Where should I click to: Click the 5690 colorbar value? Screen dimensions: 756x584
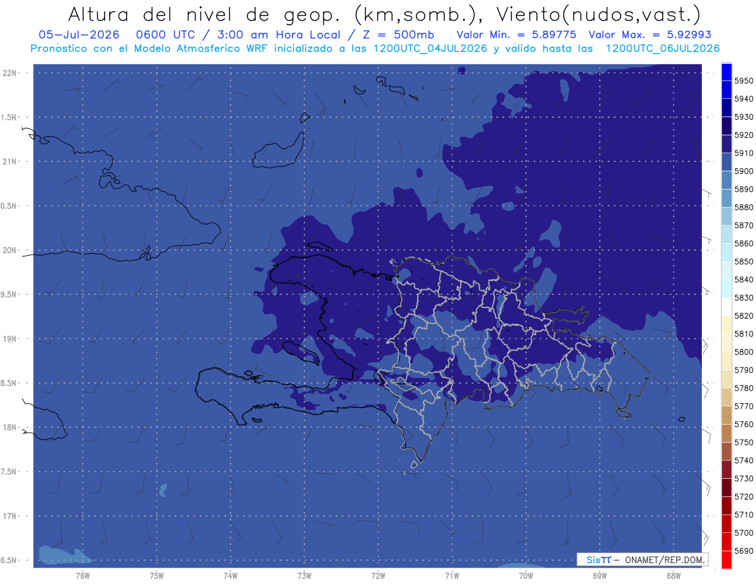pos(743,551)
